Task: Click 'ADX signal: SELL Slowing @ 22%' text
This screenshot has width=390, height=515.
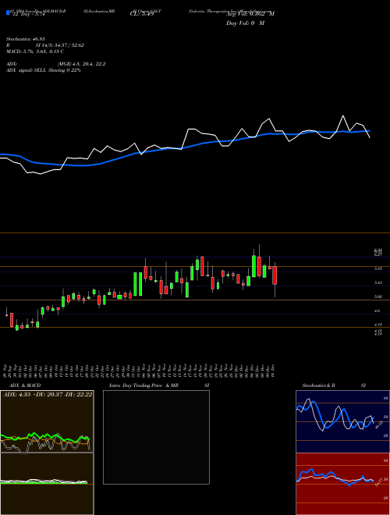Action: pyautogui.click(x=44, y=70)
